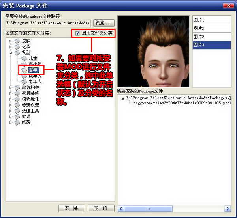237x218 pixels.
Task: Expand the 植物绿化 tree node
Action: tap(11, 99)
